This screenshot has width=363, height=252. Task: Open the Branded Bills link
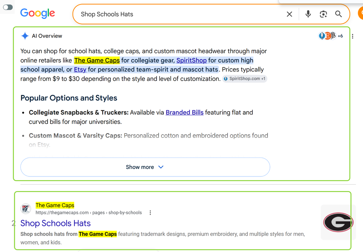[x=185, y=113]
